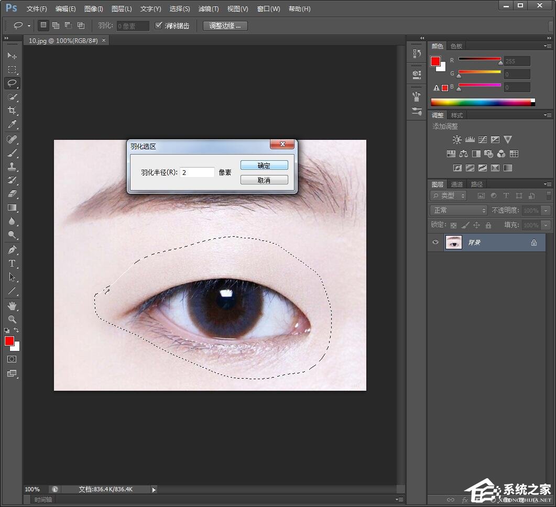Viewport: 556px width, 507px height.
Task: Select the Zoom tool
Action: pyautogui.click(x=12, y=319)
